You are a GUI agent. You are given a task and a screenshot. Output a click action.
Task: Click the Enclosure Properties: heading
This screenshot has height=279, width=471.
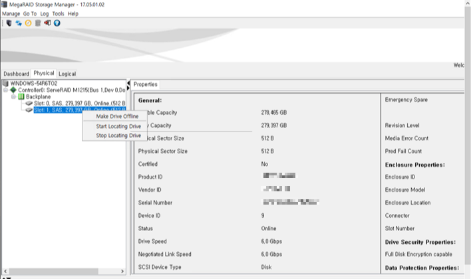point(415,165)
